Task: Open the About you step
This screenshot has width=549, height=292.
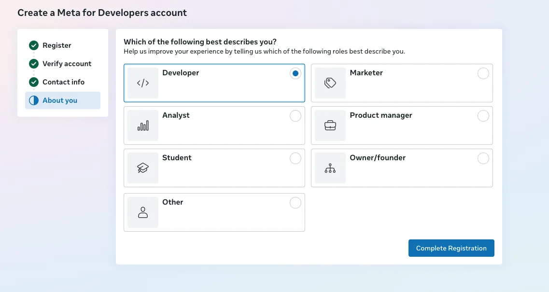Action: [63, 100]
